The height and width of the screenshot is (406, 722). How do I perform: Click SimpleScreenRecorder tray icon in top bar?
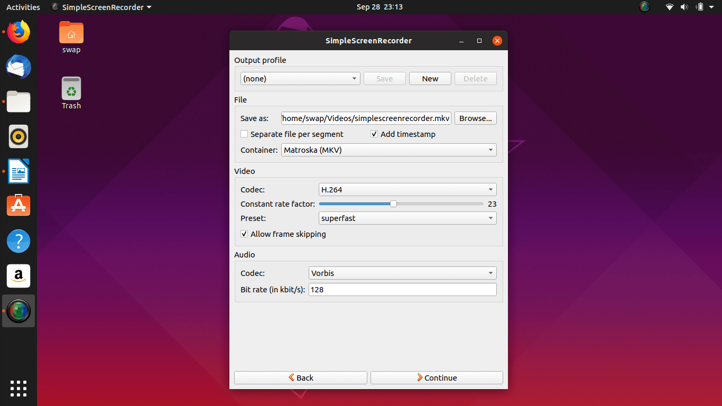pos(644,7)
